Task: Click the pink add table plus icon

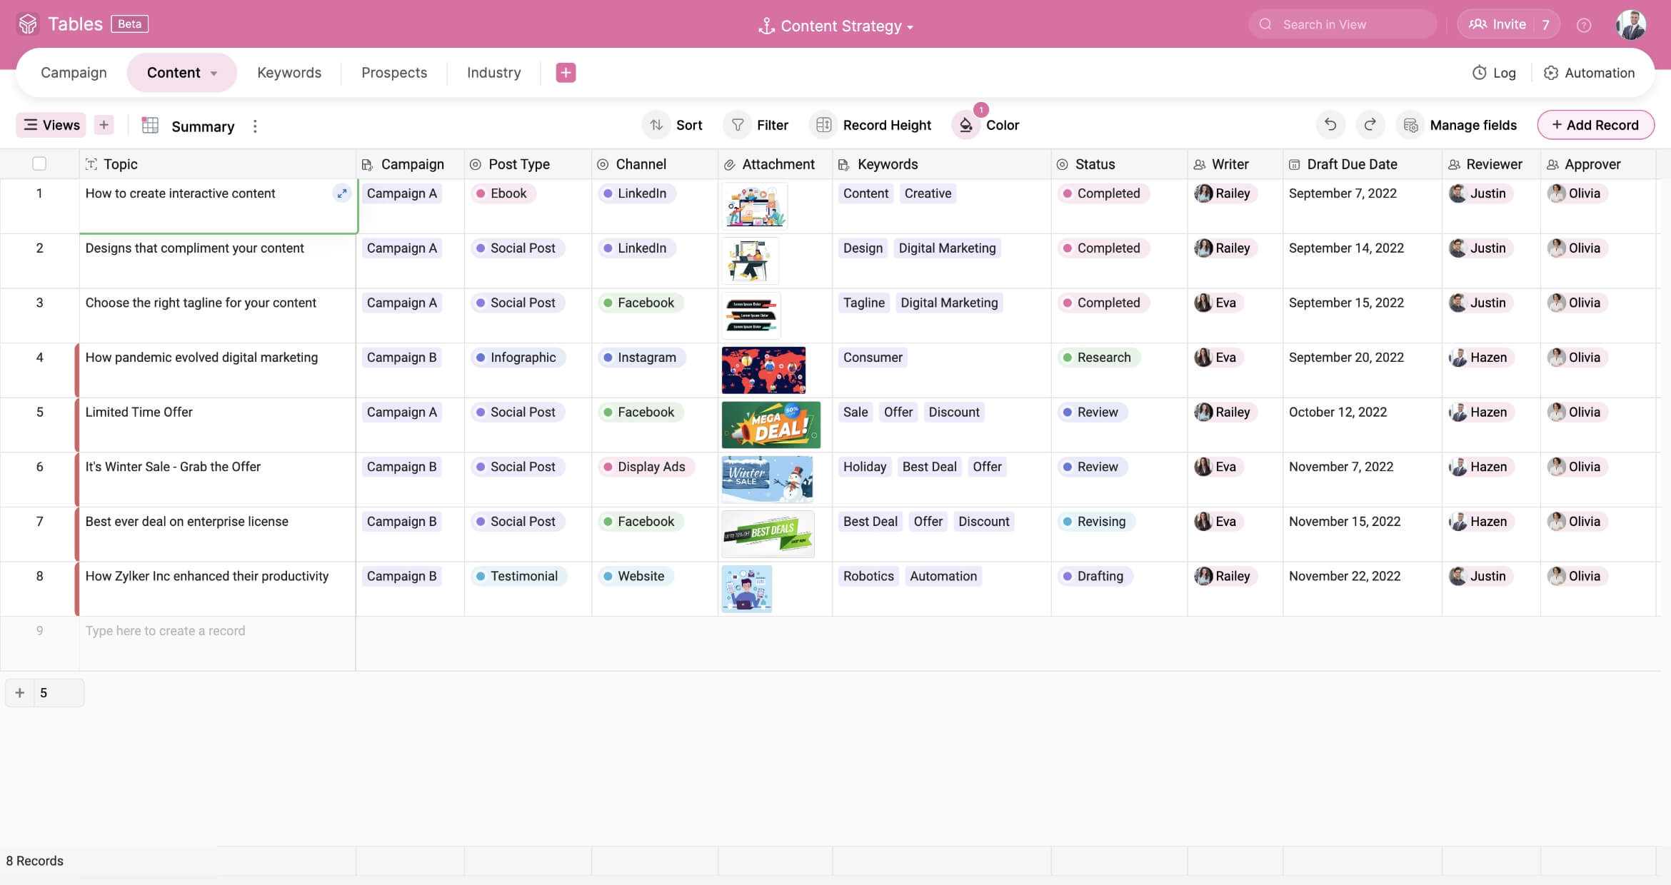Action: (565, 73)
